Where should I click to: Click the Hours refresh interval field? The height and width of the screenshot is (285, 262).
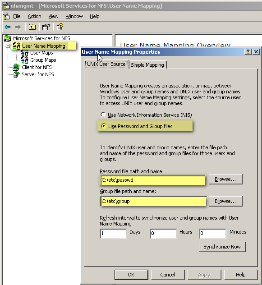[x=163, y=234]
